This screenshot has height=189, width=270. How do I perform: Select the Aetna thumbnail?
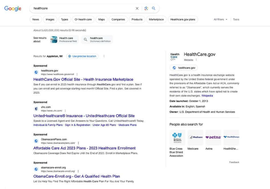point(213,137)
